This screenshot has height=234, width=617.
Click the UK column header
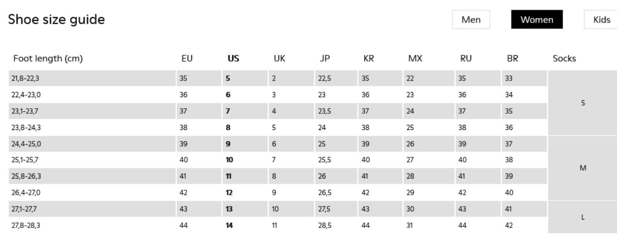tap(280, 59)
